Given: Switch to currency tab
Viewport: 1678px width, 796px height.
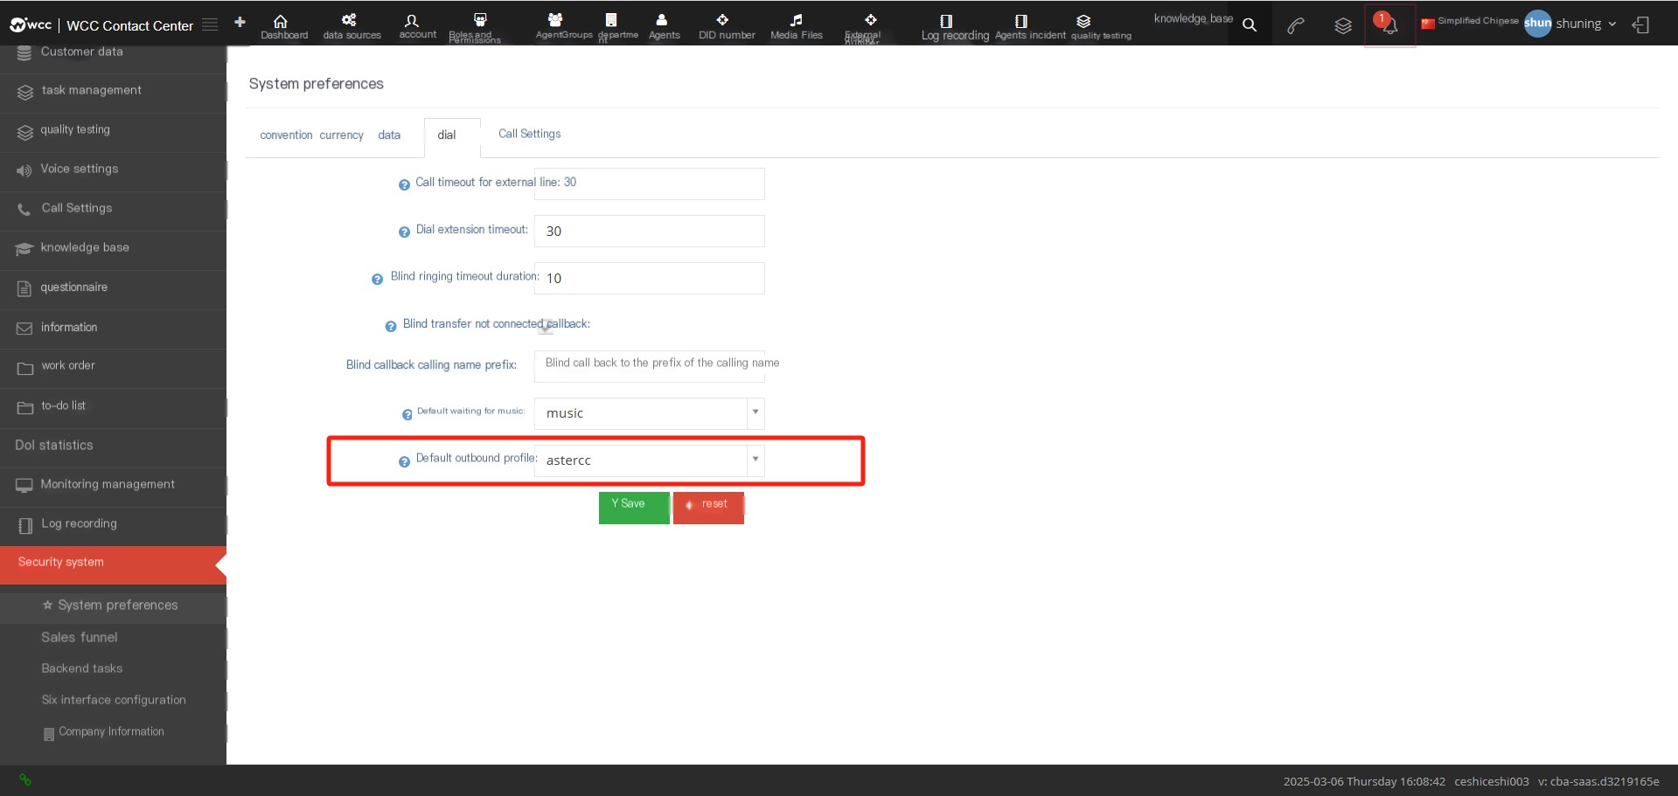Looking at the screenshot, I should point(341,135).
